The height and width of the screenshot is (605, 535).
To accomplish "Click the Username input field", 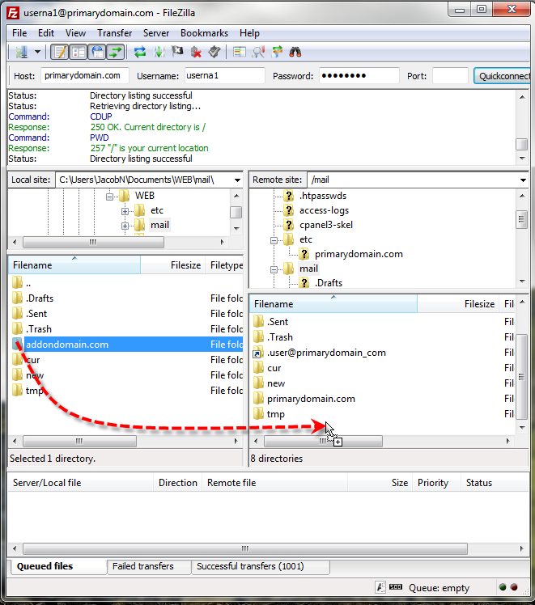I will pos(225,76).
